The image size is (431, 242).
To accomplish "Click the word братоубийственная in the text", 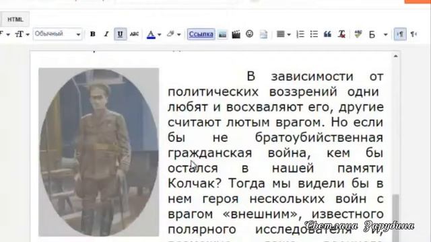I will pyautogui.click(x=319, y=137).
